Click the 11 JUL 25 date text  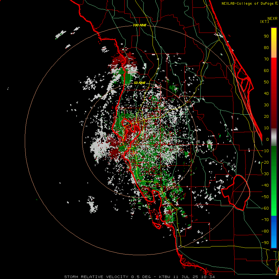pos(187,277)
